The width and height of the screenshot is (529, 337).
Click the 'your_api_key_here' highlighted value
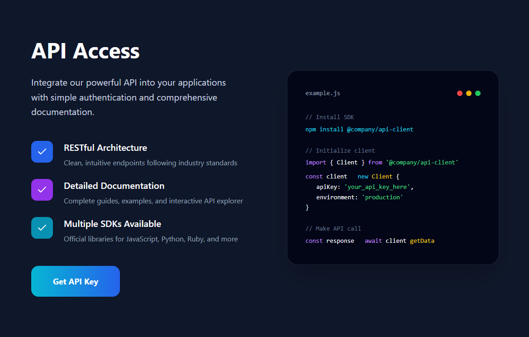coord(377,187)
